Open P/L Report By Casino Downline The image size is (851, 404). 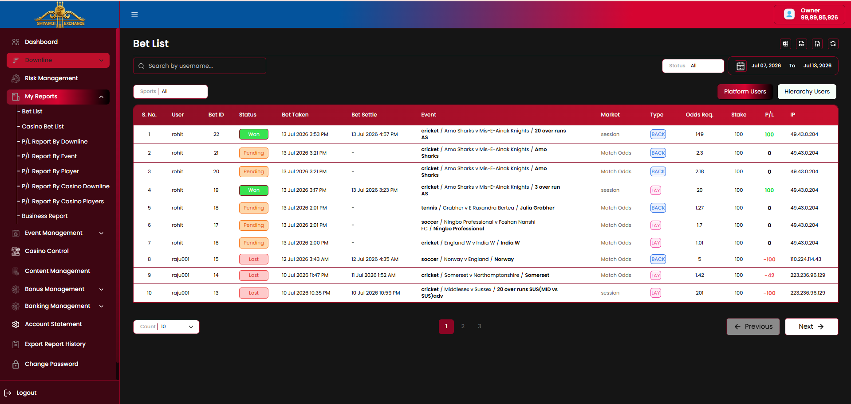(66, 186)
